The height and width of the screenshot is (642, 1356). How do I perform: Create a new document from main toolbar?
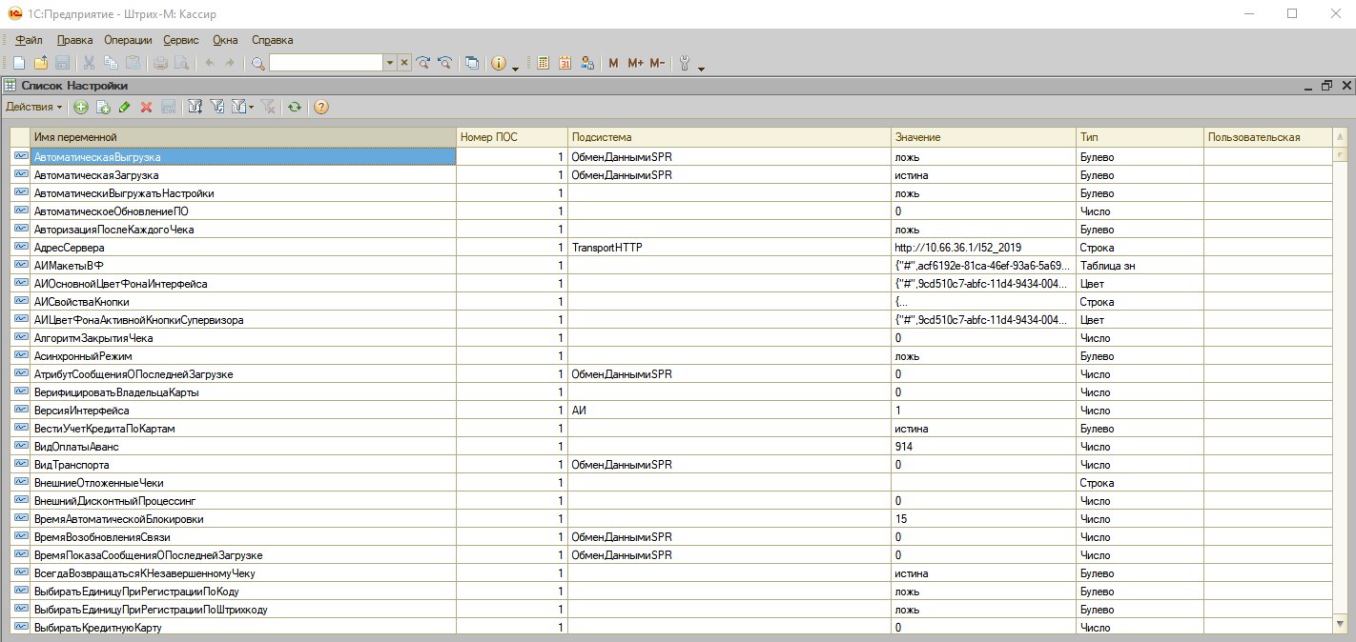(19, 63)
